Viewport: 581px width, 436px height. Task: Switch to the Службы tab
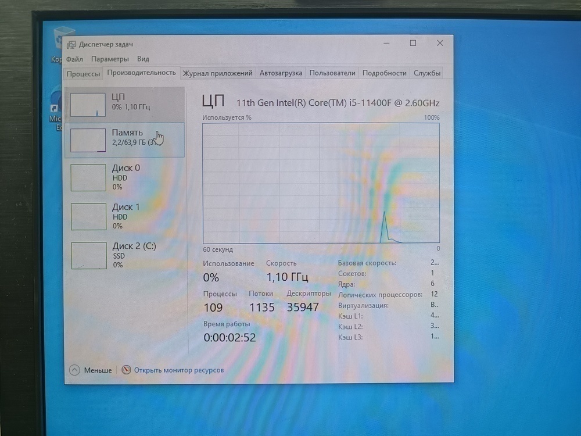coord(428,73)
